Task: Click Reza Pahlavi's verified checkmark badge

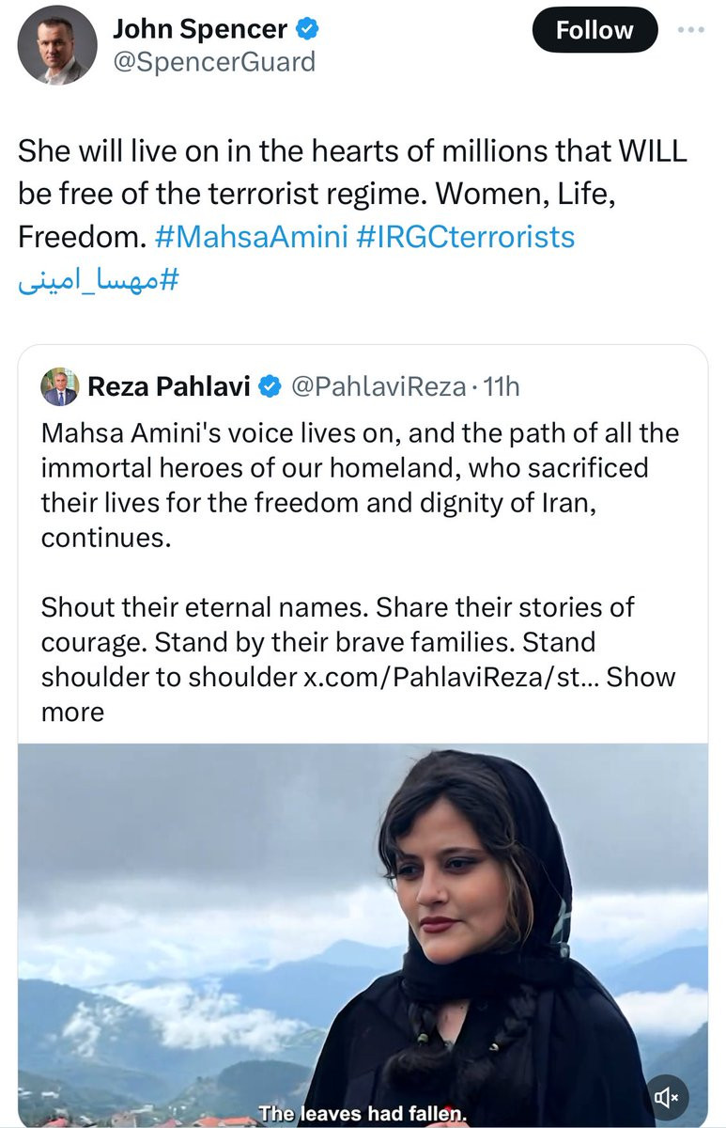Action: pyautogui.click(x=269, y=385)
